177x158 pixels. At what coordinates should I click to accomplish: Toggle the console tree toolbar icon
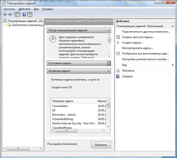[x=17, y=14]
